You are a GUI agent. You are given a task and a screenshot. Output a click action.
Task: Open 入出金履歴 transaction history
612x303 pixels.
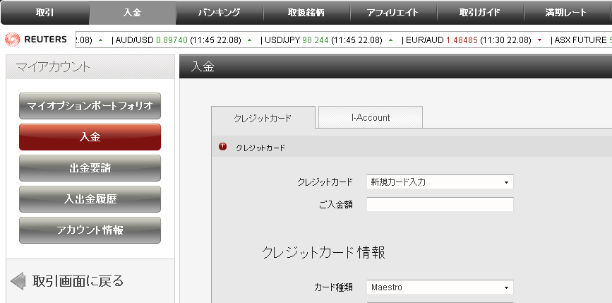click(90, 199)
